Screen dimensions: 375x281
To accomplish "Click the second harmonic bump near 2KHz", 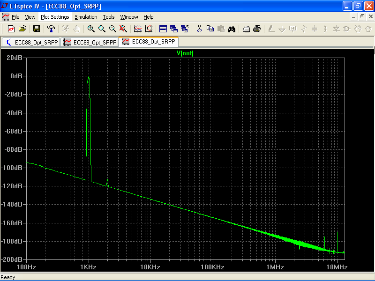I will pyautogui.click(x=107, y=182).
